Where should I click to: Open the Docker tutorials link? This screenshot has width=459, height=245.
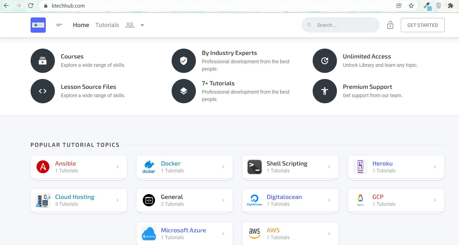coord(171,164)
